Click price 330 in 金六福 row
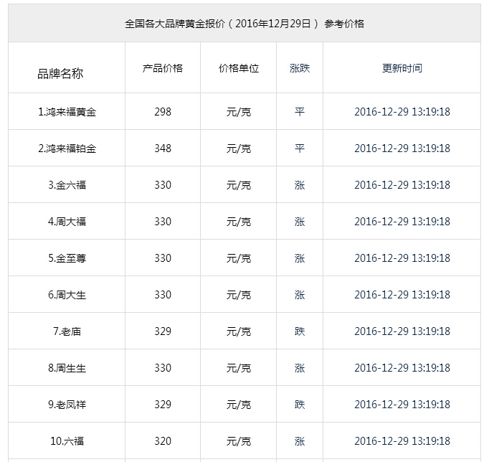This screenshot has height=462, width=484. pos(163,185)
